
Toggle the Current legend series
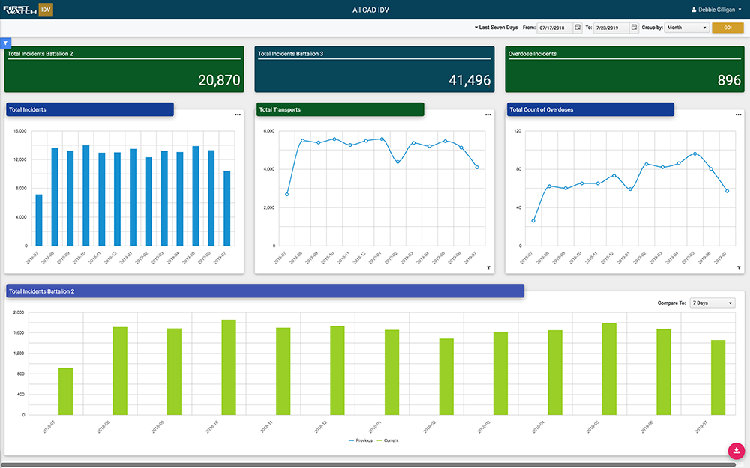(x=388, y=440)
